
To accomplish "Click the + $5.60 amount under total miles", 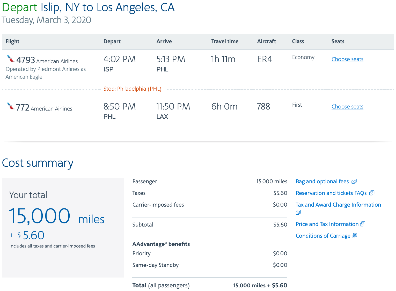I will coord(27,235).
